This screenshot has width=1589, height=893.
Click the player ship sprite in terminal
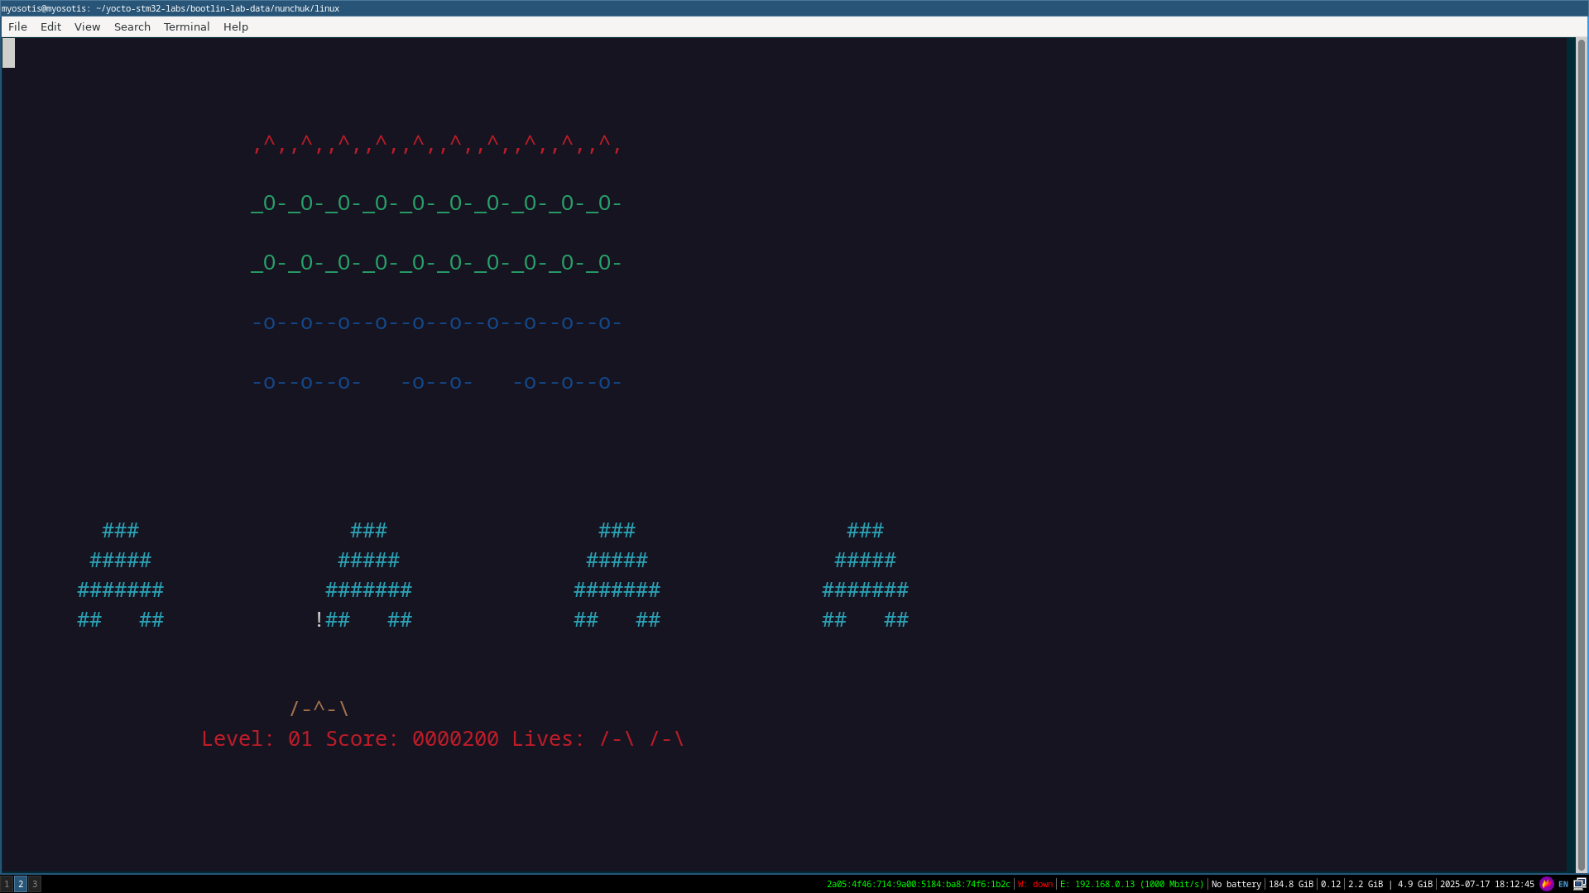tap(319, 709)
